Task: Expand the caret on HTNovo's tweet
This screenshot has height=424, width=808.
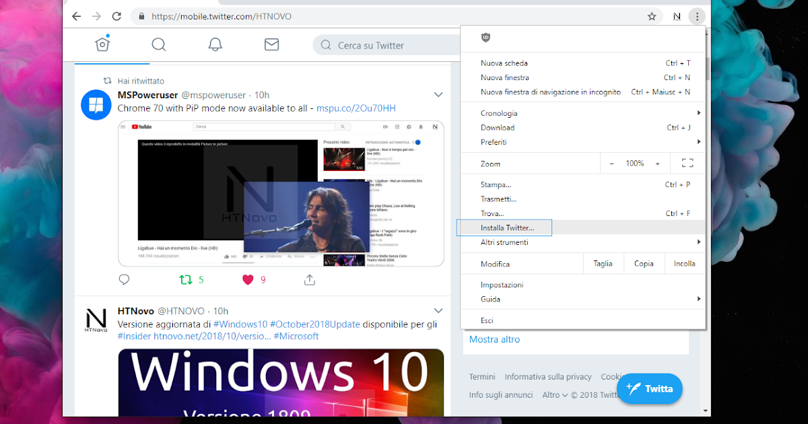Action: (x=438, y=310)
